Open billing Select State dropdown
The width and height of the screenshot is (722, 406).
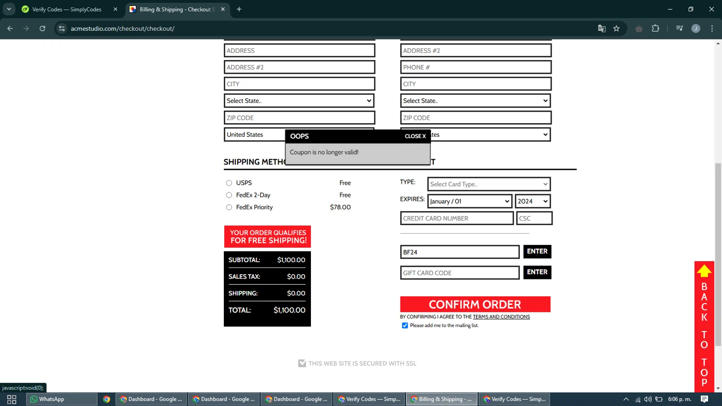299,101
